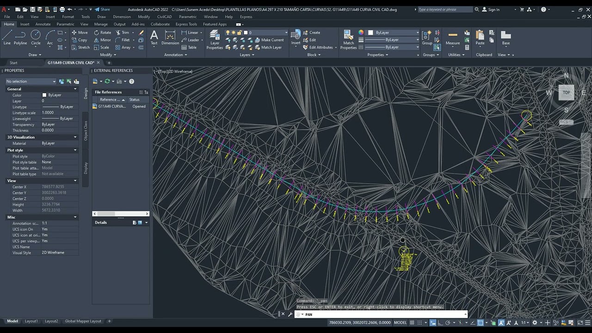
Task: Toggle clean screen mode in status bar
Action: click(580, 322)
